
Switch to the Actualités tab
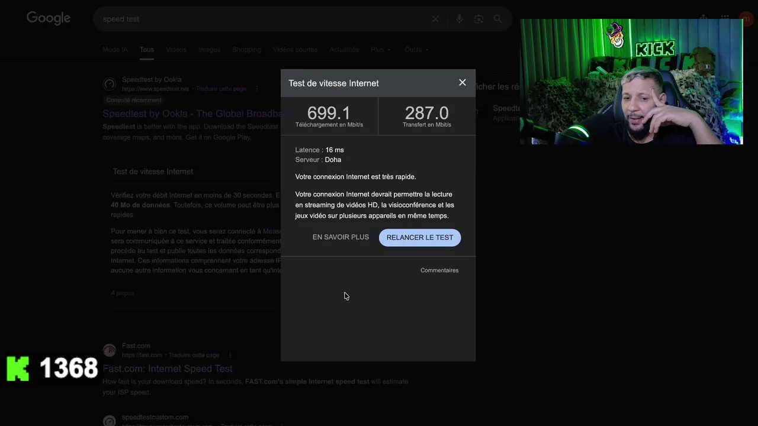click(344, 50)
